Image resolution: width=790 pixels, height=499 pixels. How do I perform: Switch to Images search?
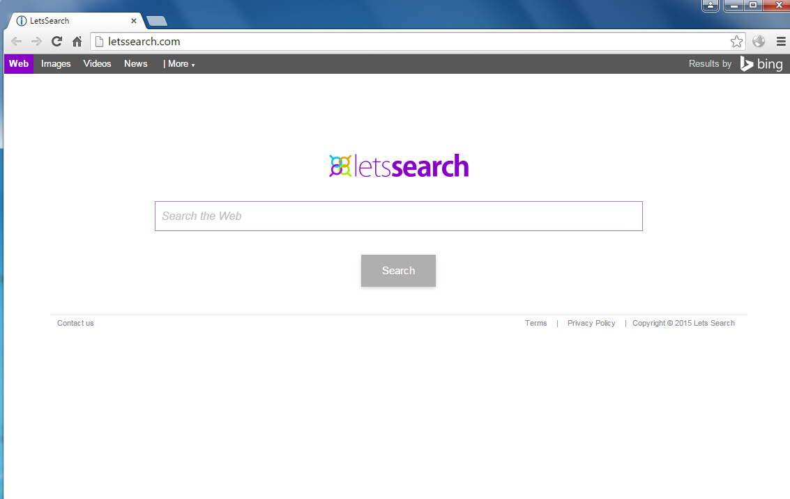tap(56, 64)
